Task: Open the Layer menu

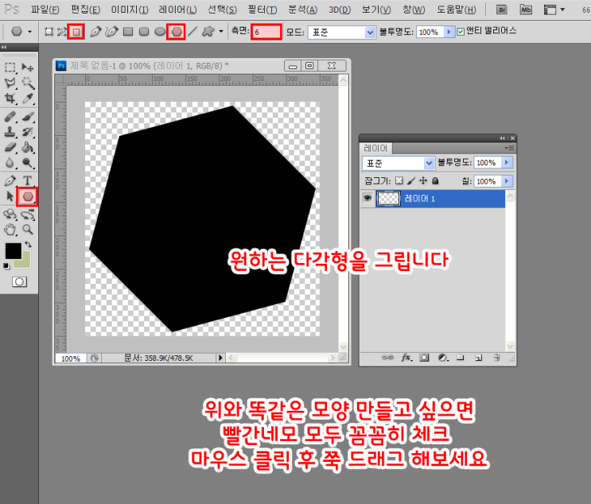Action: pos(177,10)
